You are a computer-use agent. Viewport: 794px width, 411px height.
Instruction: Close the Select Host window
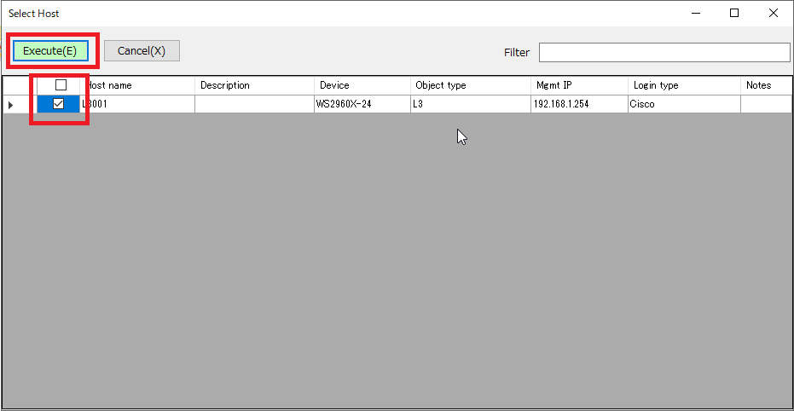[773, 13]
